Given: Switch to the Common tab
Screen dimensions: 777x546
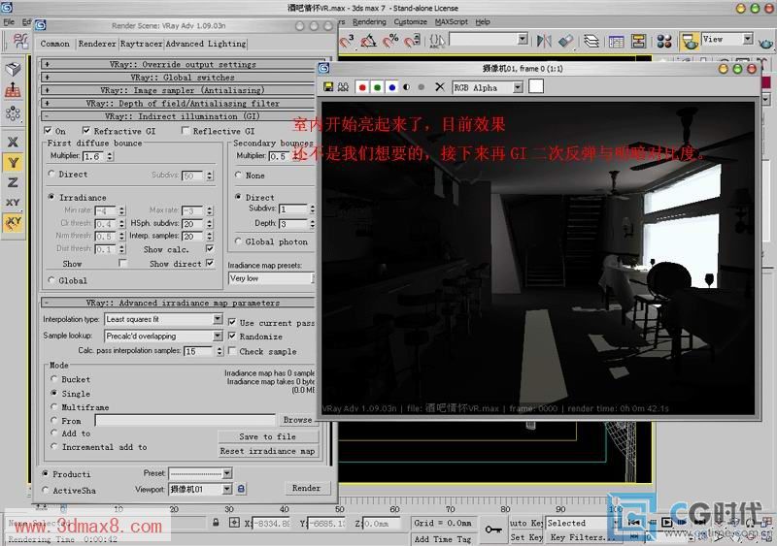Looking at the screenshot, I should pos(55,44).
